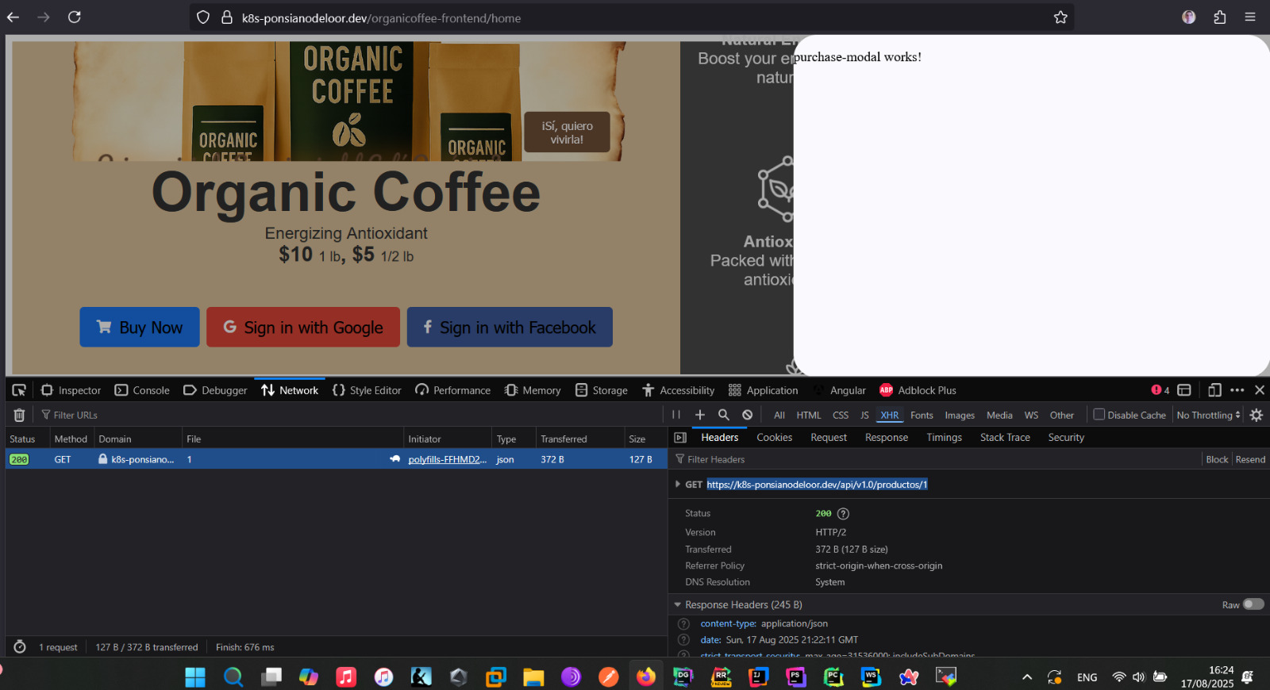
Task: Open the No Throttling dropdown
Action: point(1208,415)
